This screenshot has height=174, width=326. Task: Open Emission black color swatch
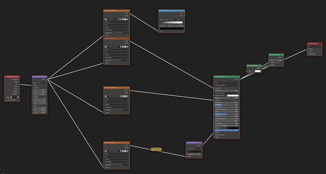[233, 128]
